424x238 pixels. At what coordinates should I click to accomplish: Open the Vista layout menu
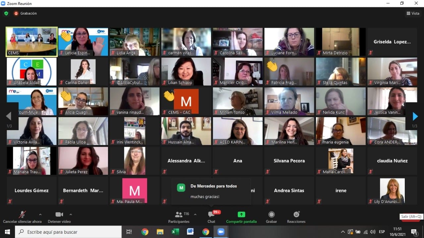coord(413,13)
